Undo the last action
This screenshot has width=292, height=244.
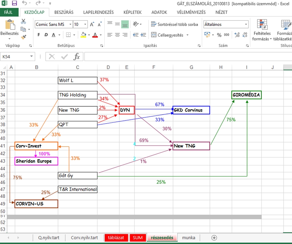tap(24, 3)
